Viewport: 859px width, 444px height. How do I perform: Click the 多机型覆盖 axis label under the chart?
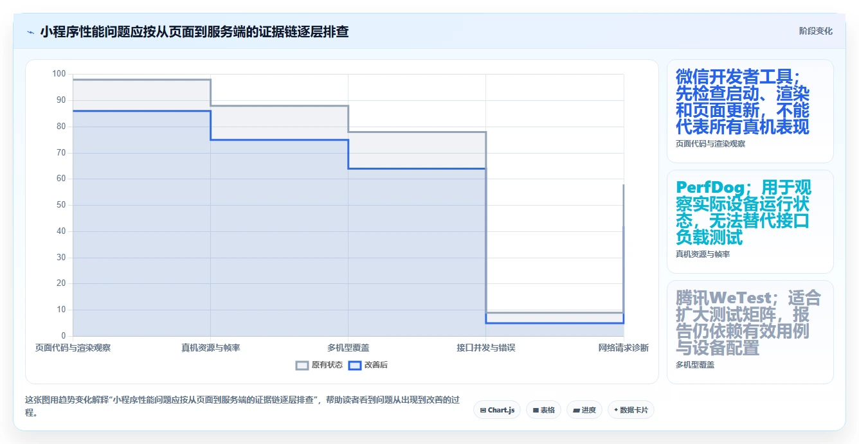point(348,348)
